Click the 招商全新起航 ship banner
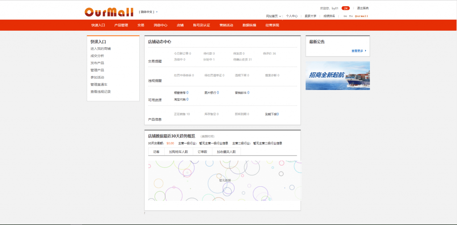 tap(337, 76)
